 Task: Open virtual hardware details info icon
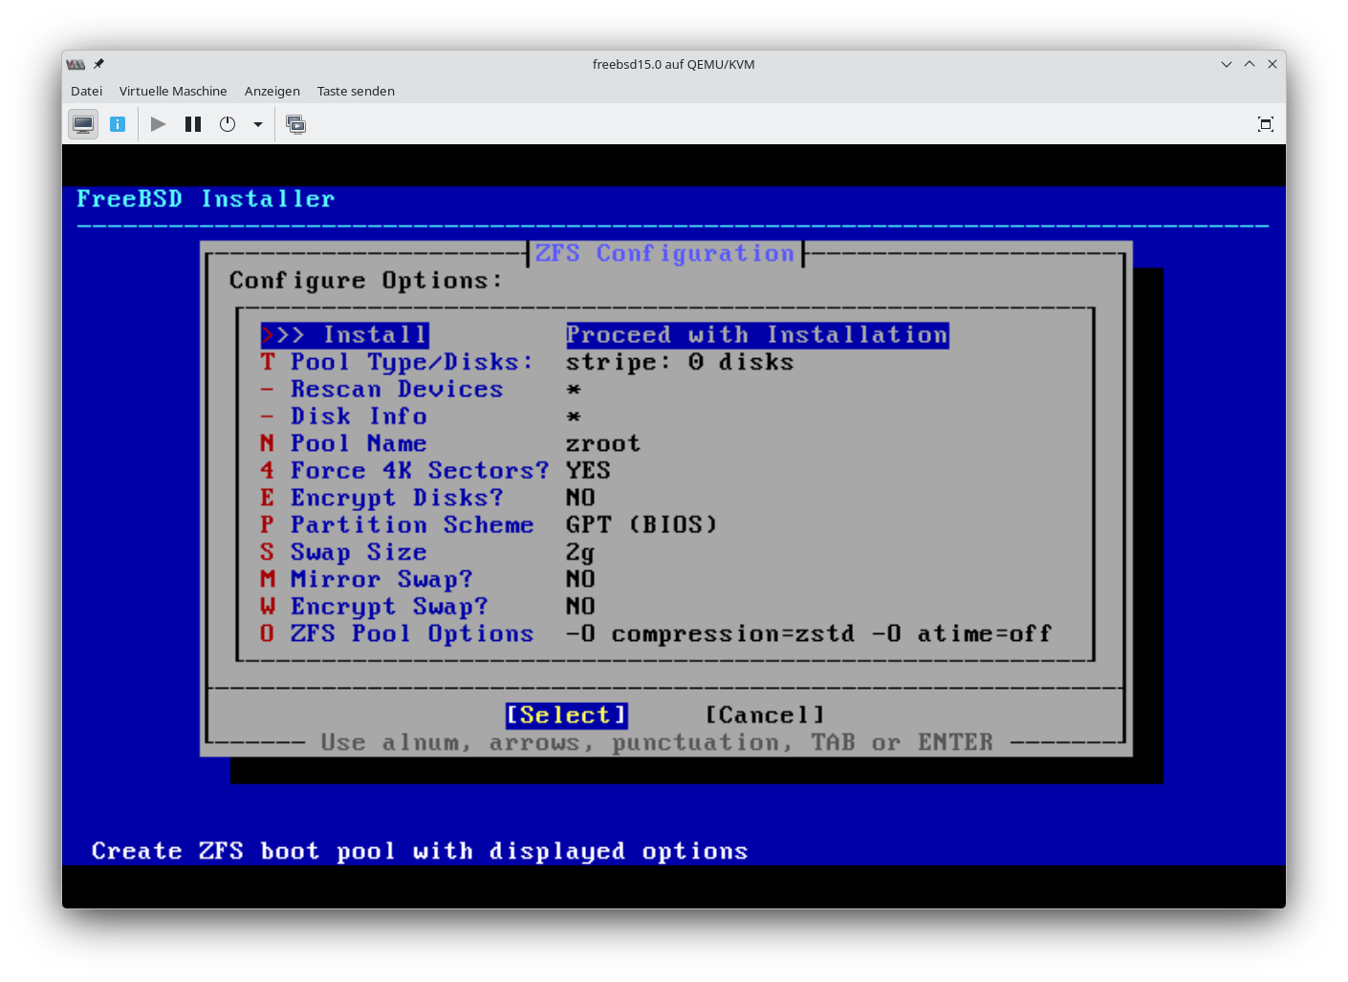(x=118, y=124)
